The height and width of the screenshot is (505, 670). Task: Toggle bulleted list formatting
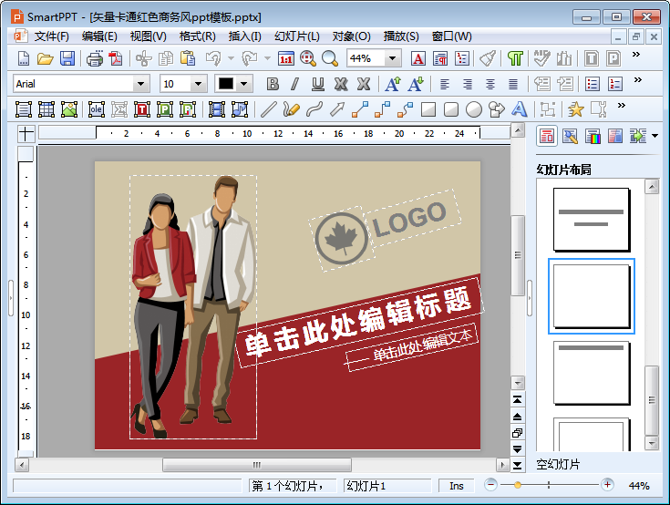point(593,84)
